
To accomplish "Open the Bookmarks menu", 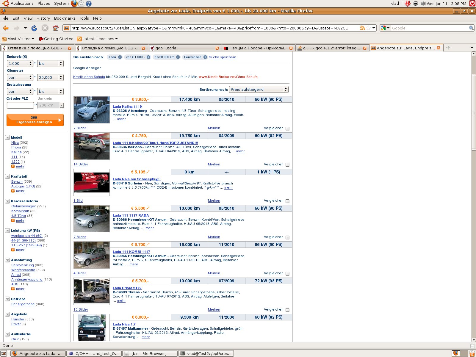I will (x=65, y=18).
